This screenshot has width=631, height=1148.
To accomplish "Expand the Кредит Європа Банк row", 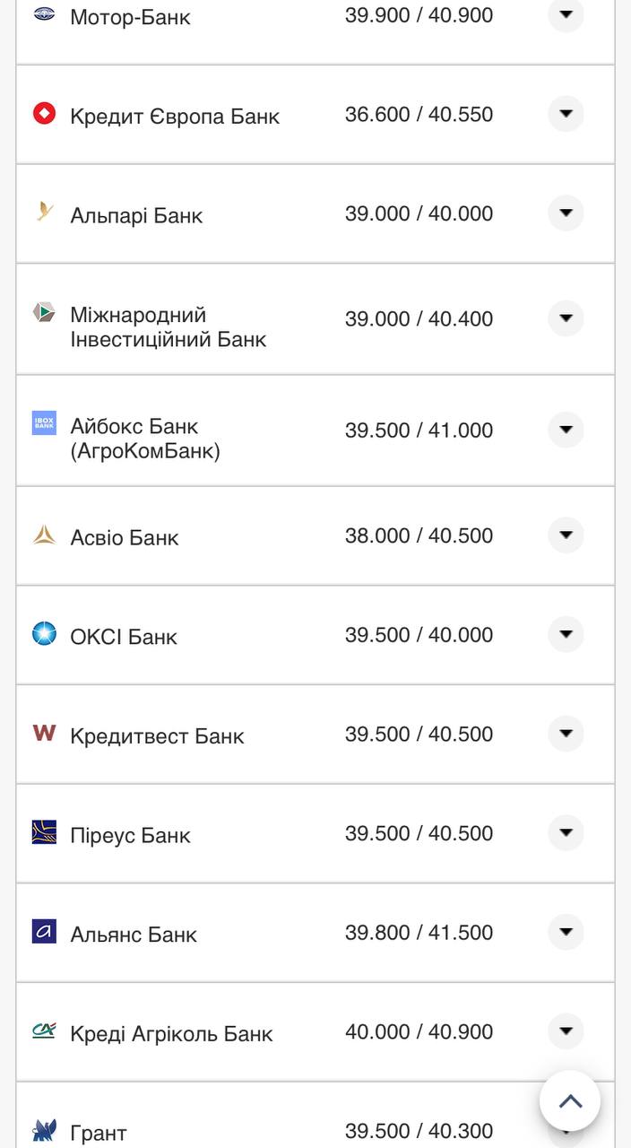I will [566, 114].
